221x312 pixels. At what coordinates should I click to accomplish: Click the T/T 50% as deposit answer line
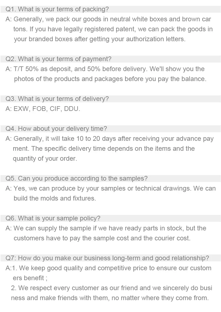coord(105,69)
